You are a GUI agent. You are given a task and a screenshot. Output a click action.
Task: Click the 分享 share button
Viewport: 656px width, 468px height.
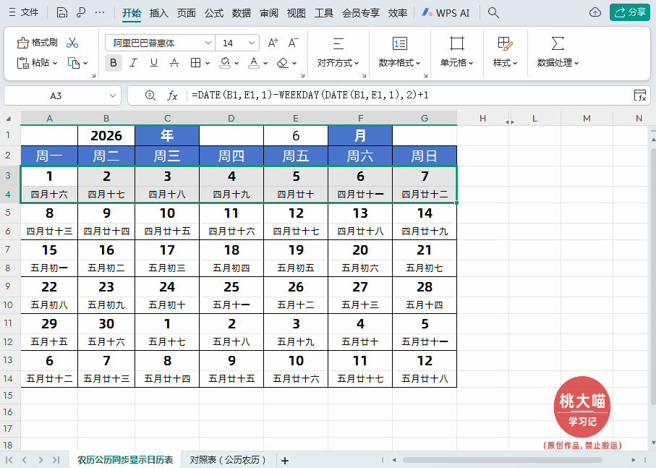coord(630,12)
